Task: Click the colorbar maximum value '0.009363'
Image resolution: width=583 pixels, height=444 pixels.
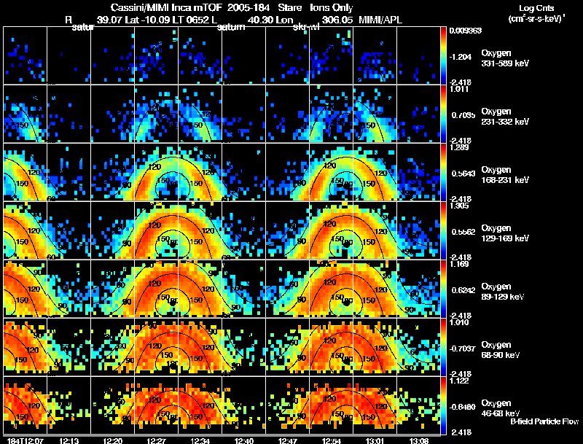Action: click(x=465, y=31)
